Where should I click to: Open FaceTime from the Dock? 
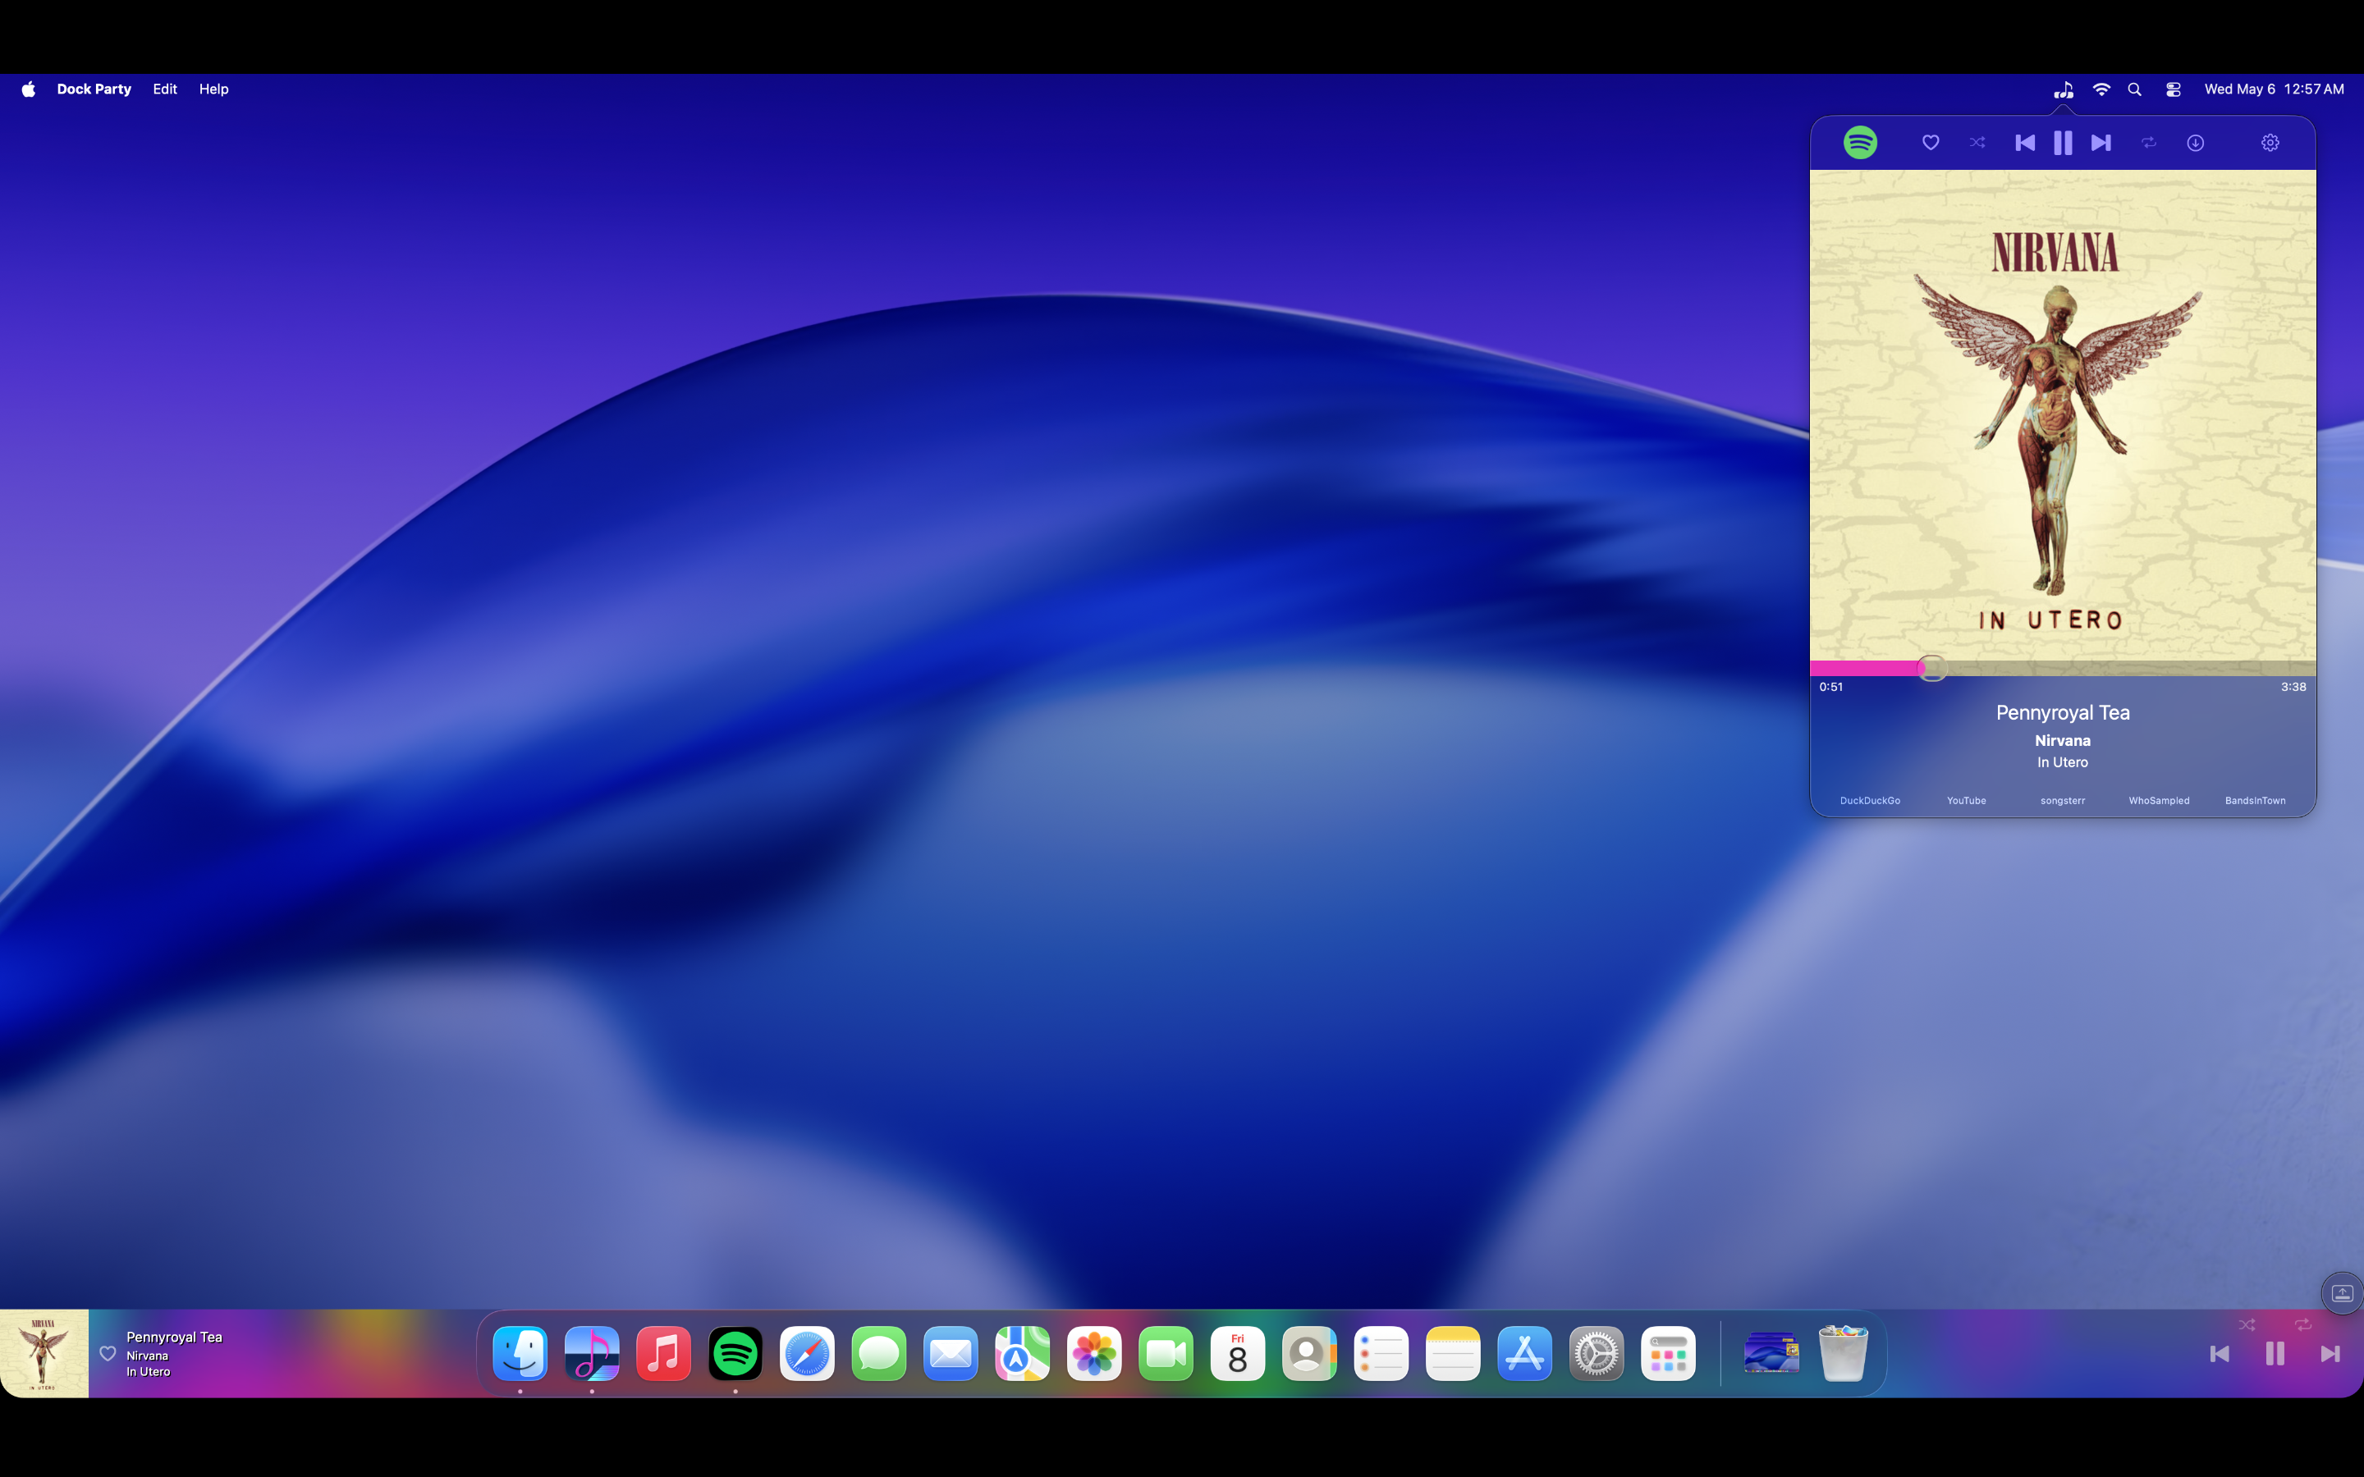pos(1166,1354)
